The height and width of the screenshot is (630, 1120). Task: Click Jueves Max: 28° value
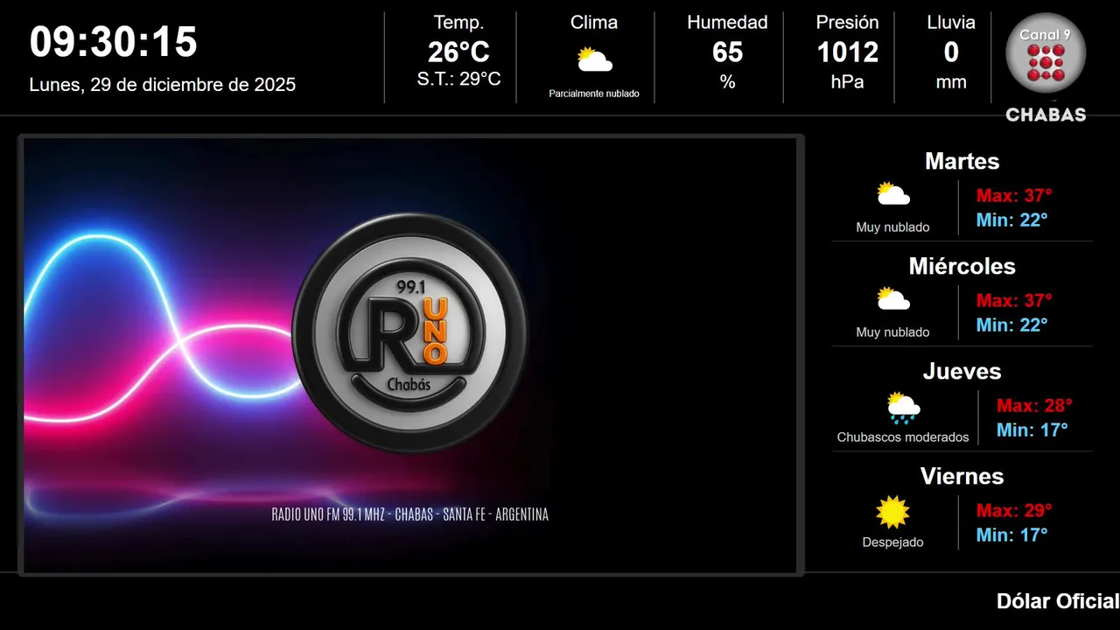click(1034, 405)
